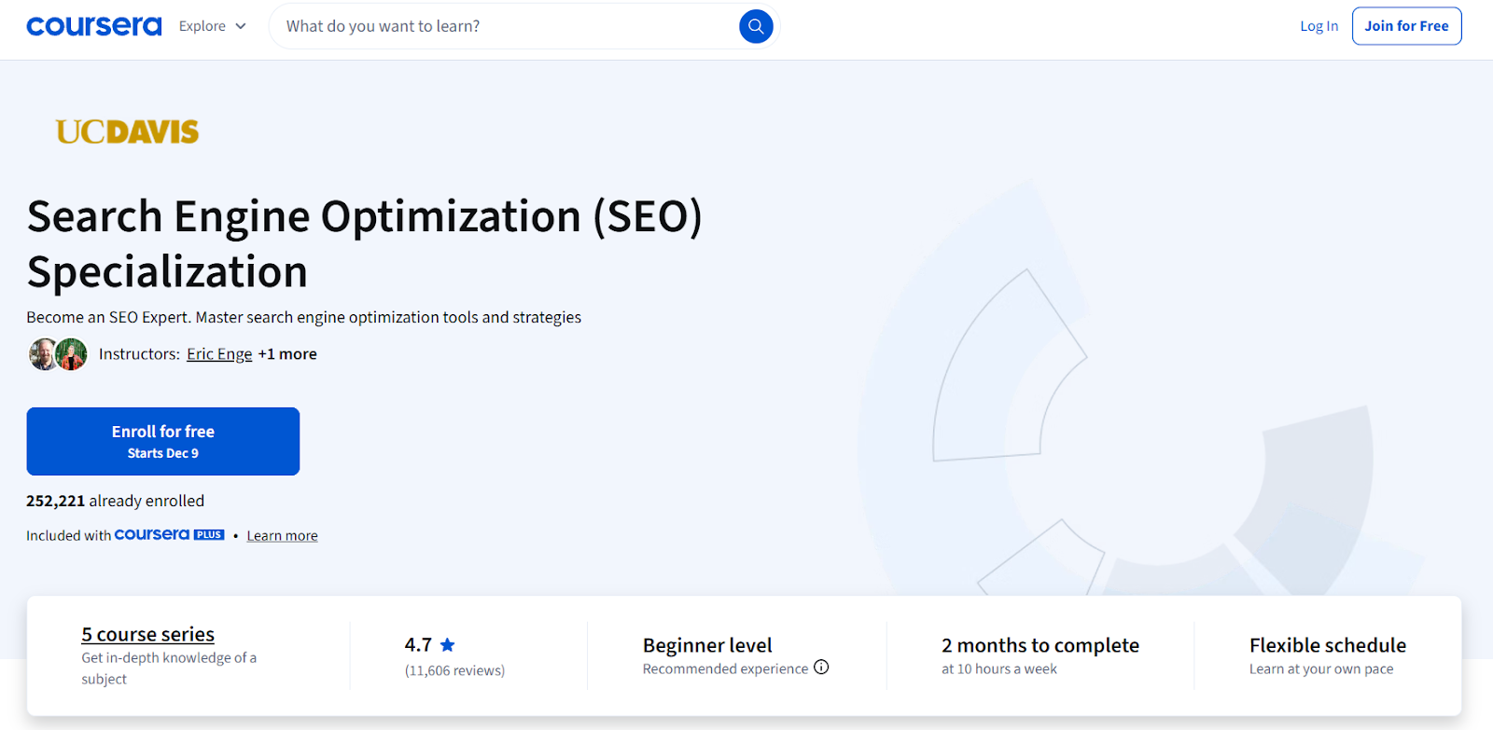Click the Flexible schedule heading
Image resolution: width=1493 pixels, height=730 pixels.
tap(1328, 645)
